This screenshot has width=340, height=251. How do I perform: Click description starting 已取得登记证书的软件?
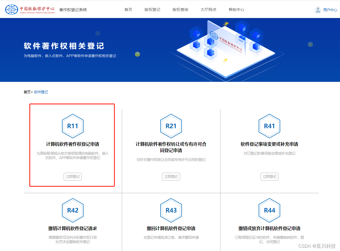point(269,240)
